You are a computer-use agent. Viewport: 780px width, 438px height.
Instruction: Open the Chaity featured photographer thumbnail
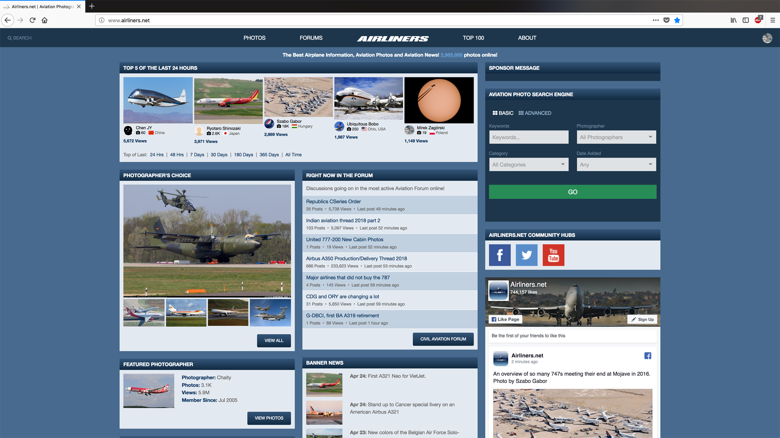[149, 391]
